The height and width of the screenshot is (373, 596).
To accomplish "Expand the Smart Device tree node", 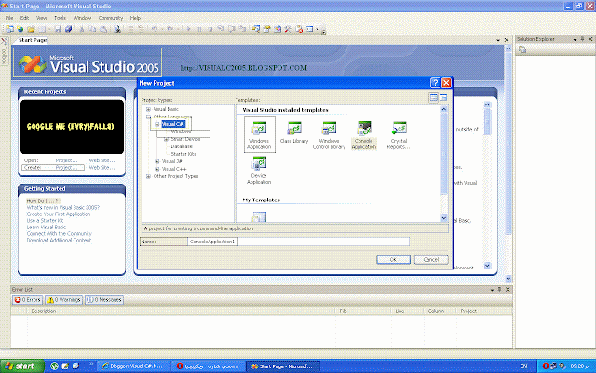I will 166,139.
